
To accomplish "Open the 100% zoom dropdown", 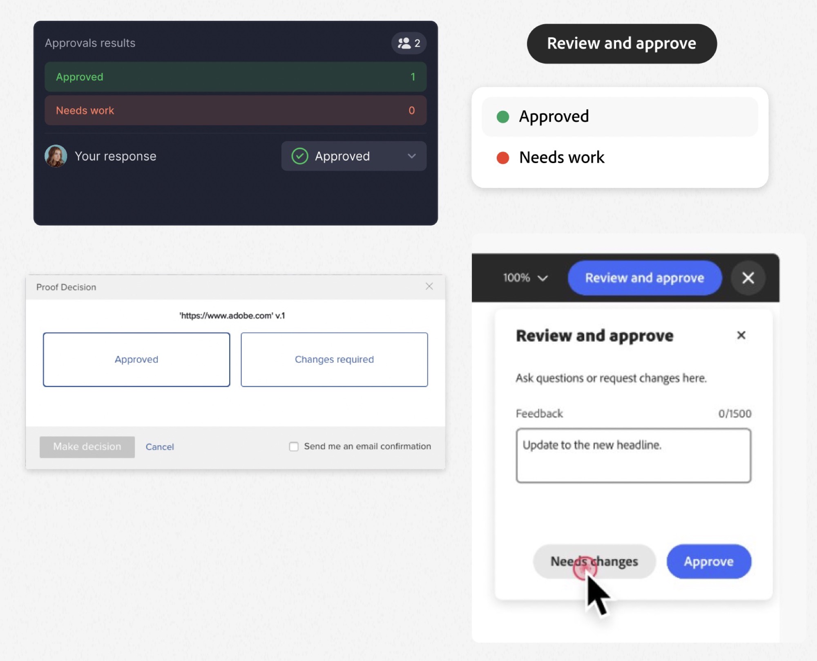I will tap(525, 278).
